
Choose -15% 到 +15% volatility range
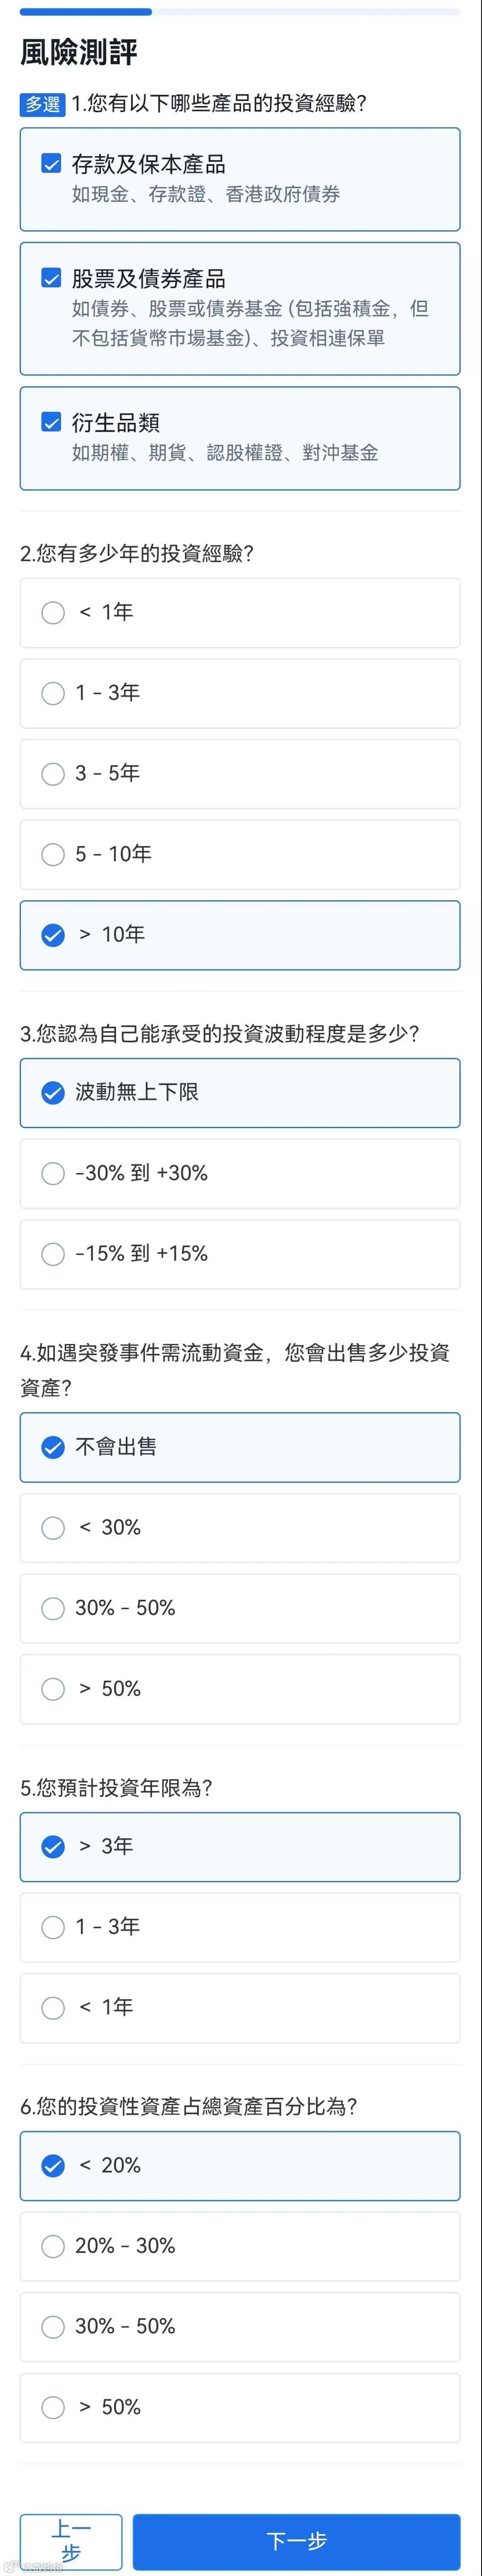coord(240,1255)
